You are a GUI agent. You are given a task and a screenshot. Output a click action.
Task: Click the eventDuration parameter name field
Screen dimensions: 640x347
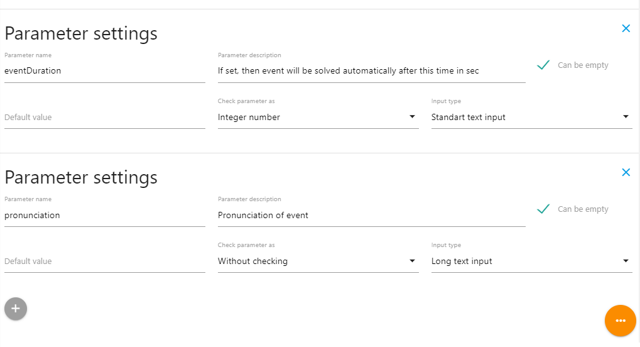[104, 71]
